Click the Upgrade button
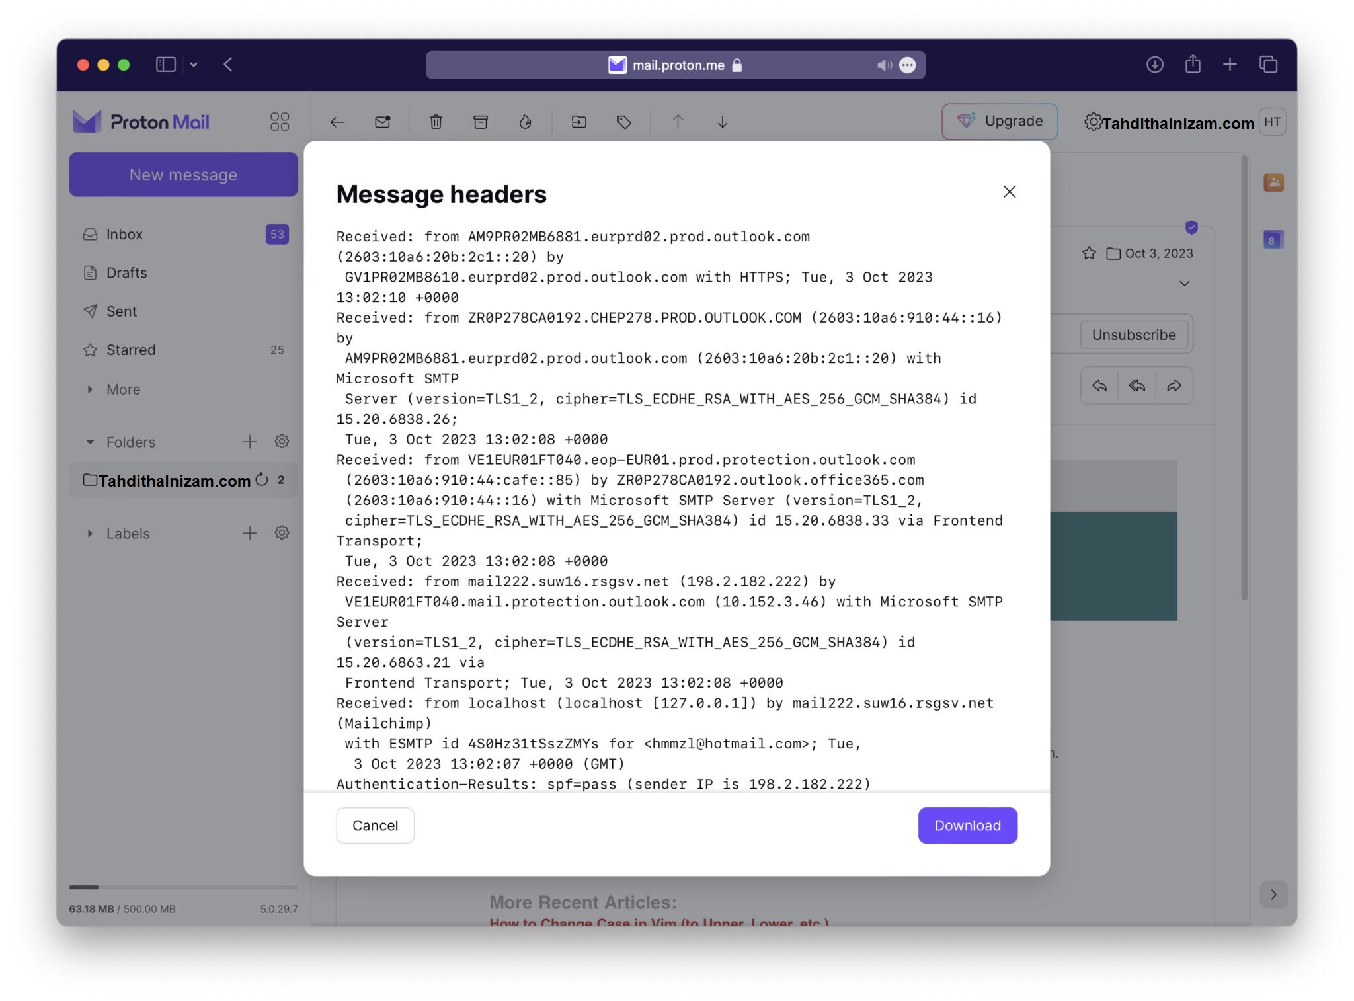Image resolution: width=1354 pixels, height=1001 pixels. [x=1000, y=121]
